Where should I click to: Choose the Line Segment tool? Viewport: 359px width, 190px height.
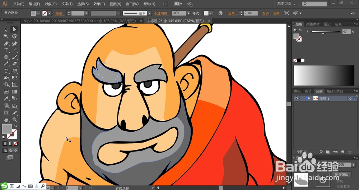click(14, 50)
